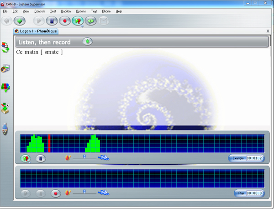Click the books icon in the left sidebar
Screen dimensions: 274x209
[x=5, y=47]
